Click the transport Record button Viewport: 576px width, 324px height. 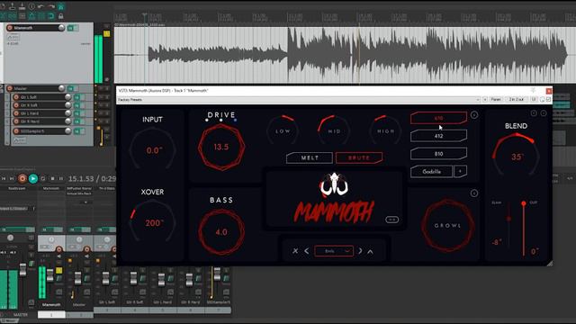pos(22,178)
